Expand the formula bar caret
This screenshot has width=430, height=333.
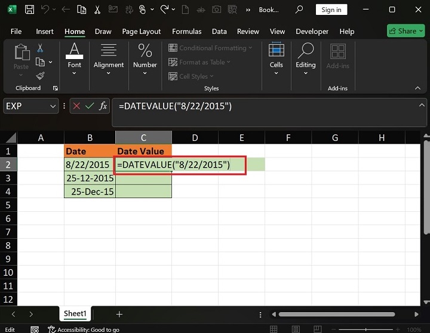pos(422,105)
